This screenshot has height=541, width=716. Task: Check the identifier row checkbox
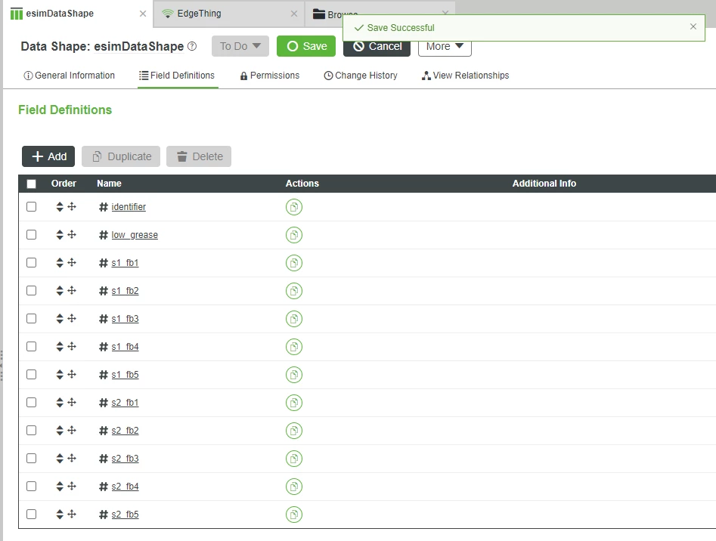pyautogui.click(x=32, y=206)
